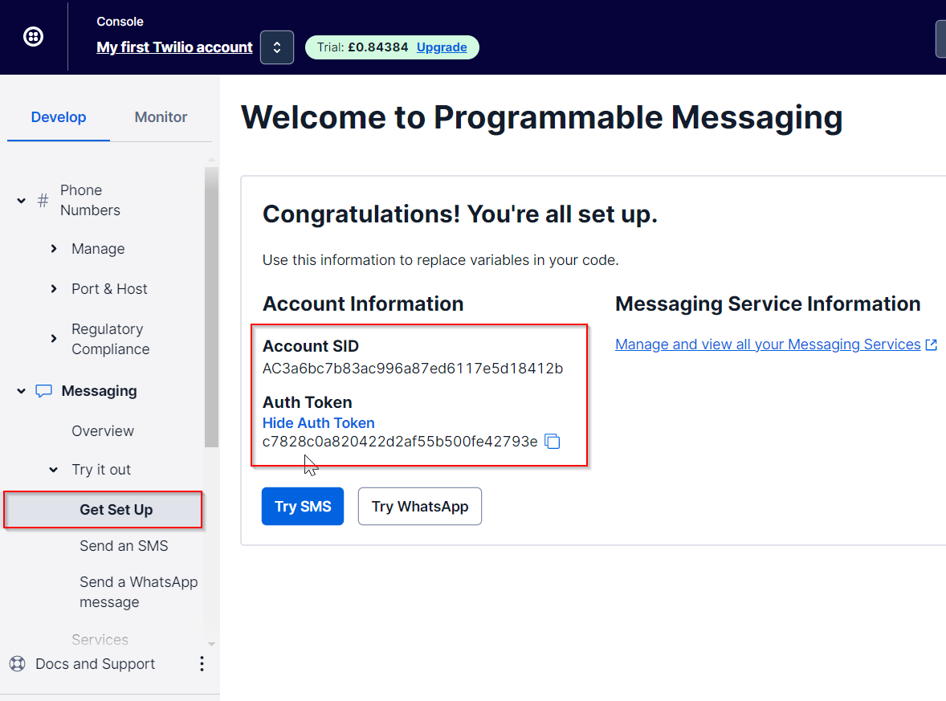The width and height of the screenshot is (946, 701).
Task: Collapse the Phone Numbers section
Action: pyautogui.click(x=22, y=200)
